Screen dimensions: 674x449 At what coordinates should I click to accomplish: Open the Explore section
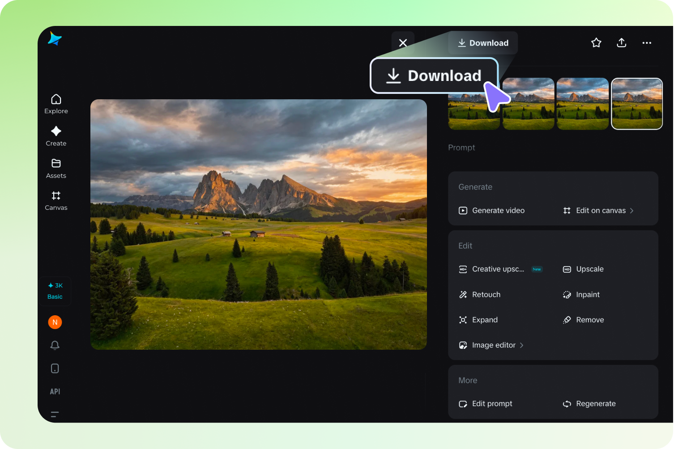[x=55, y=104]
